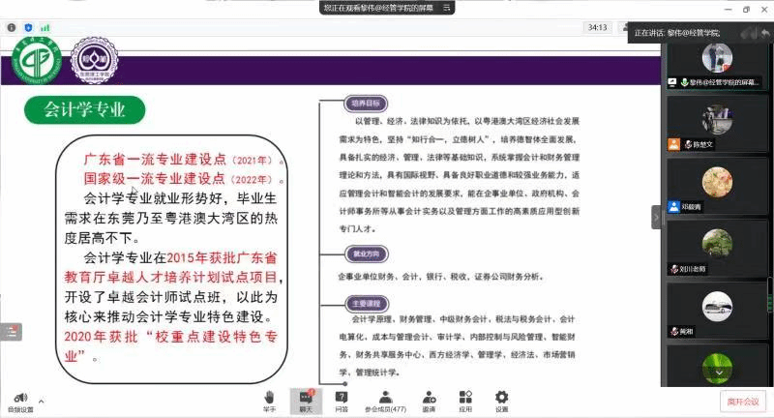Click the red leave meeting button
Viewport: 774px width, 418px height.
coord(743,401)
